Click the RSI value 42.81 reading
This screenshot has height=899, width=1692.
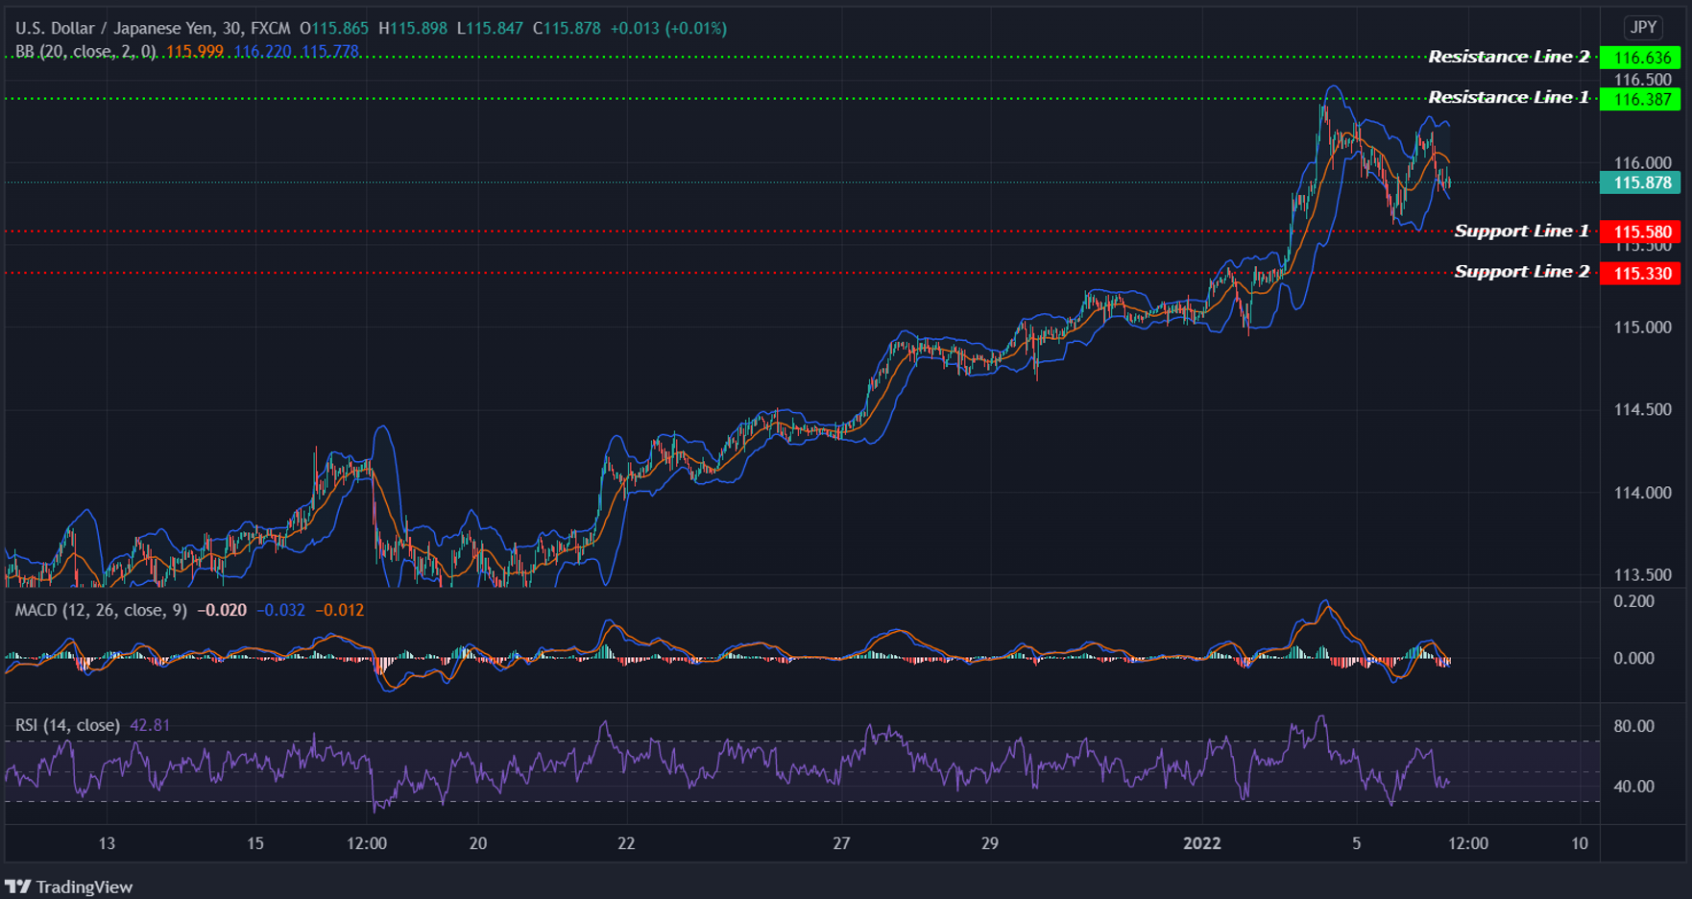coord(149,725)
